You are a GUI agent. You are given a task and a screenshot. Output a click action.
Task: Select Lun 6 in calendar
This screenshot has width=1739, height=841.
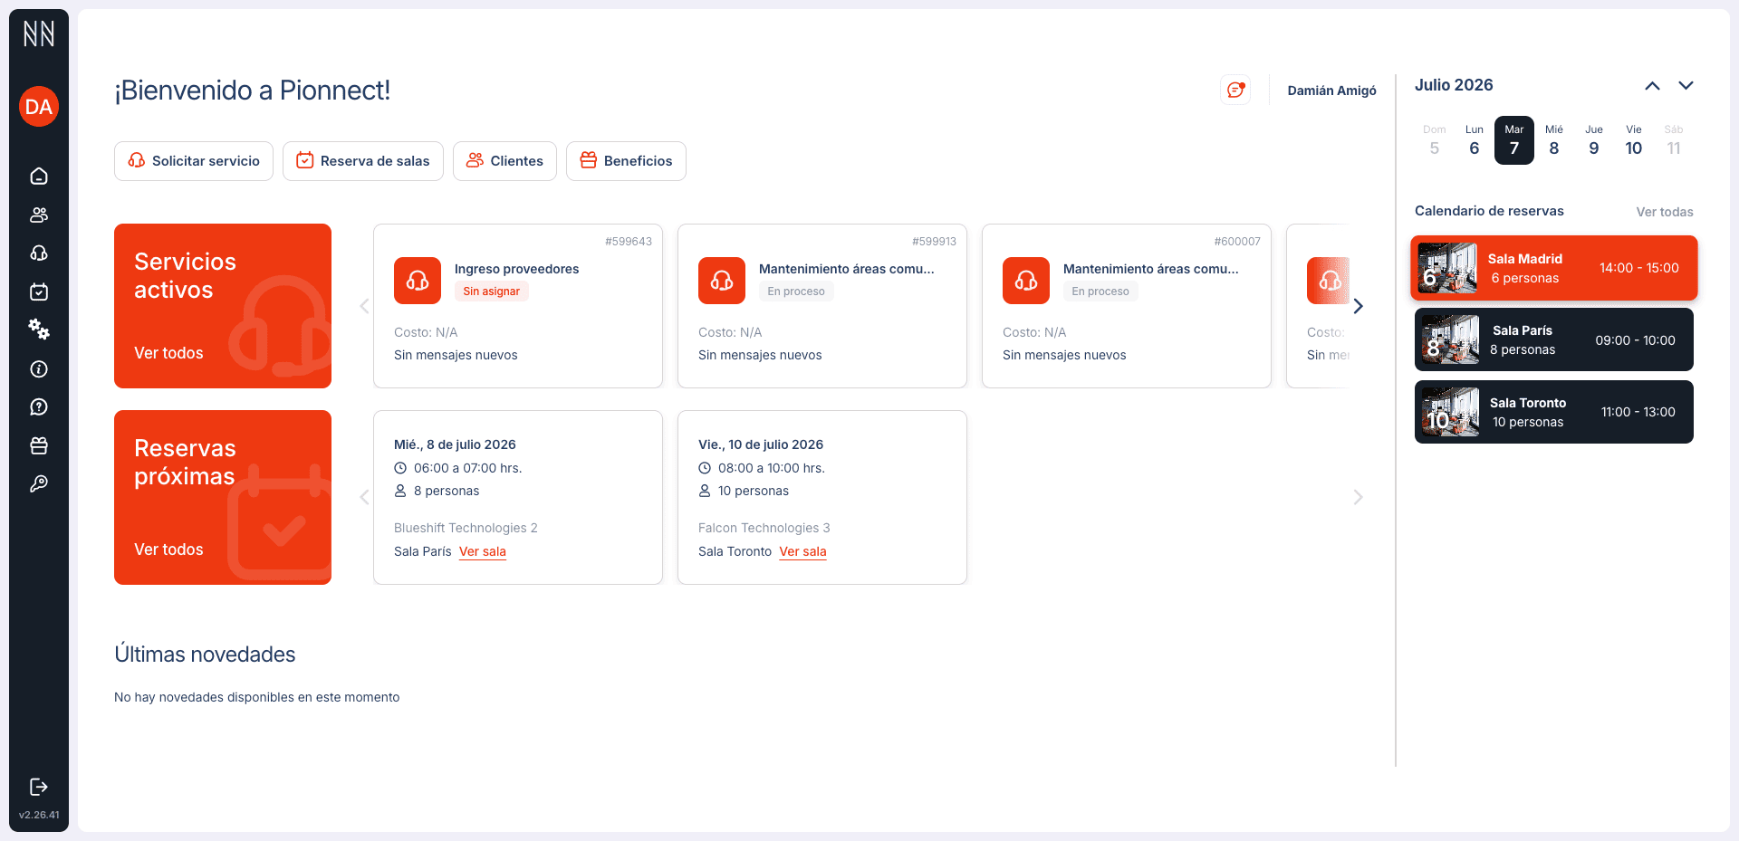point(1475,140)
